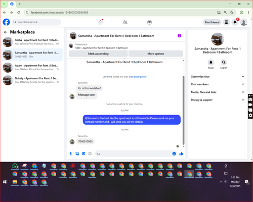Open the Samantha apartment conversation
Viewport: 253px width, 202px height.
[x=32, y=55]
